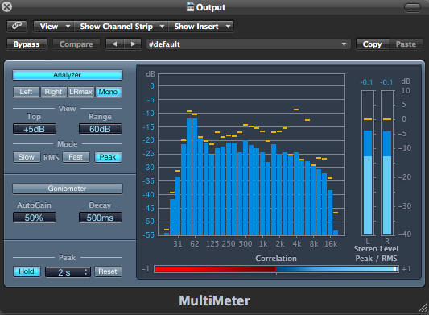Click the link chain icon button
Viewport: 429px width, 315px height.
[x=17, y=27]
